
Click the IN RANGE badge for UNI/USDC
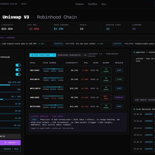pos(106,70)
